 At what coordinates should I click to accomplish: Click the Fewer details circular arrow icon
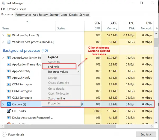click(x=4, y=134)
